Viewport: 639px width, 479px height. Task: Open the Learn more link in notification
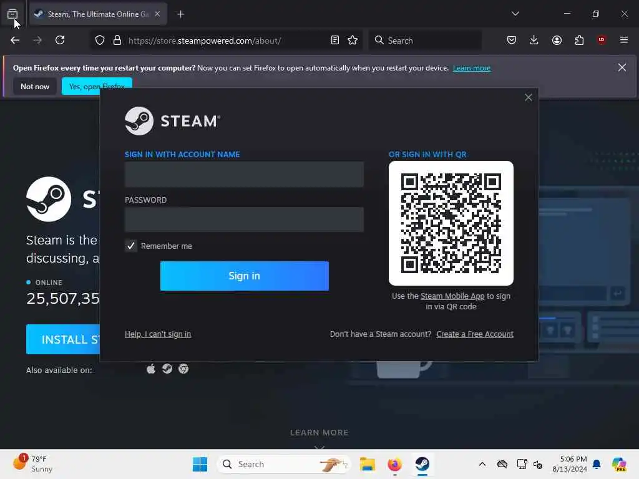[x=472, y=68]
